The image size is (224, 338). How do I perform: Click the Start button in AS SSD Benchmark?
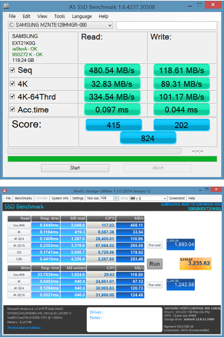tap(75, 168)
